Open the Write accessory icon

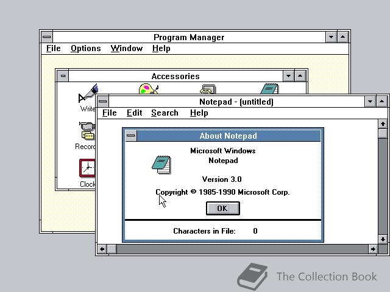click(x=88, y=94)
